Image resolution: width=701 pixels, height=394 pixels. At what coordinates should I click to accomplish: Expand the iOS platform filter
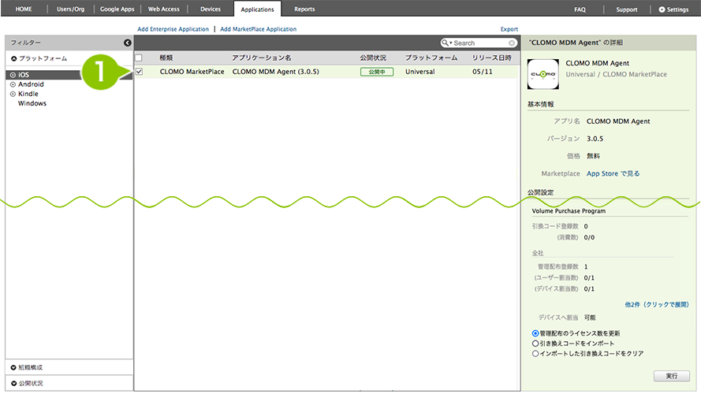[13, 75]
